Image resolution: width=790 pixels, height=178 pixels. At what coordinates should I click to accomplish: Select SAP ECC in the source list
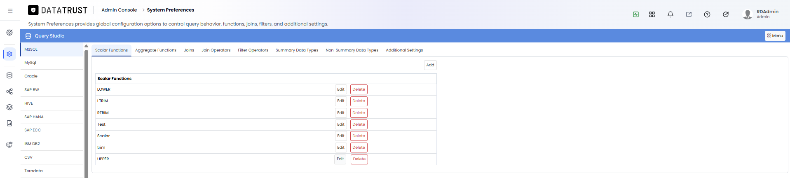52,130
